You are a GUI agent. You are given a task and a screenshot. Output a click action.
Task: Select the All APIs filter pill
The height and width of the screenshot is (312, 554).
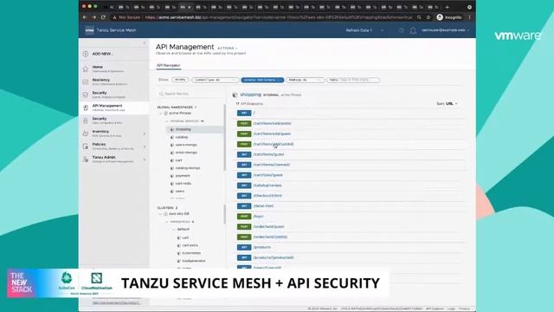point(180,80)
